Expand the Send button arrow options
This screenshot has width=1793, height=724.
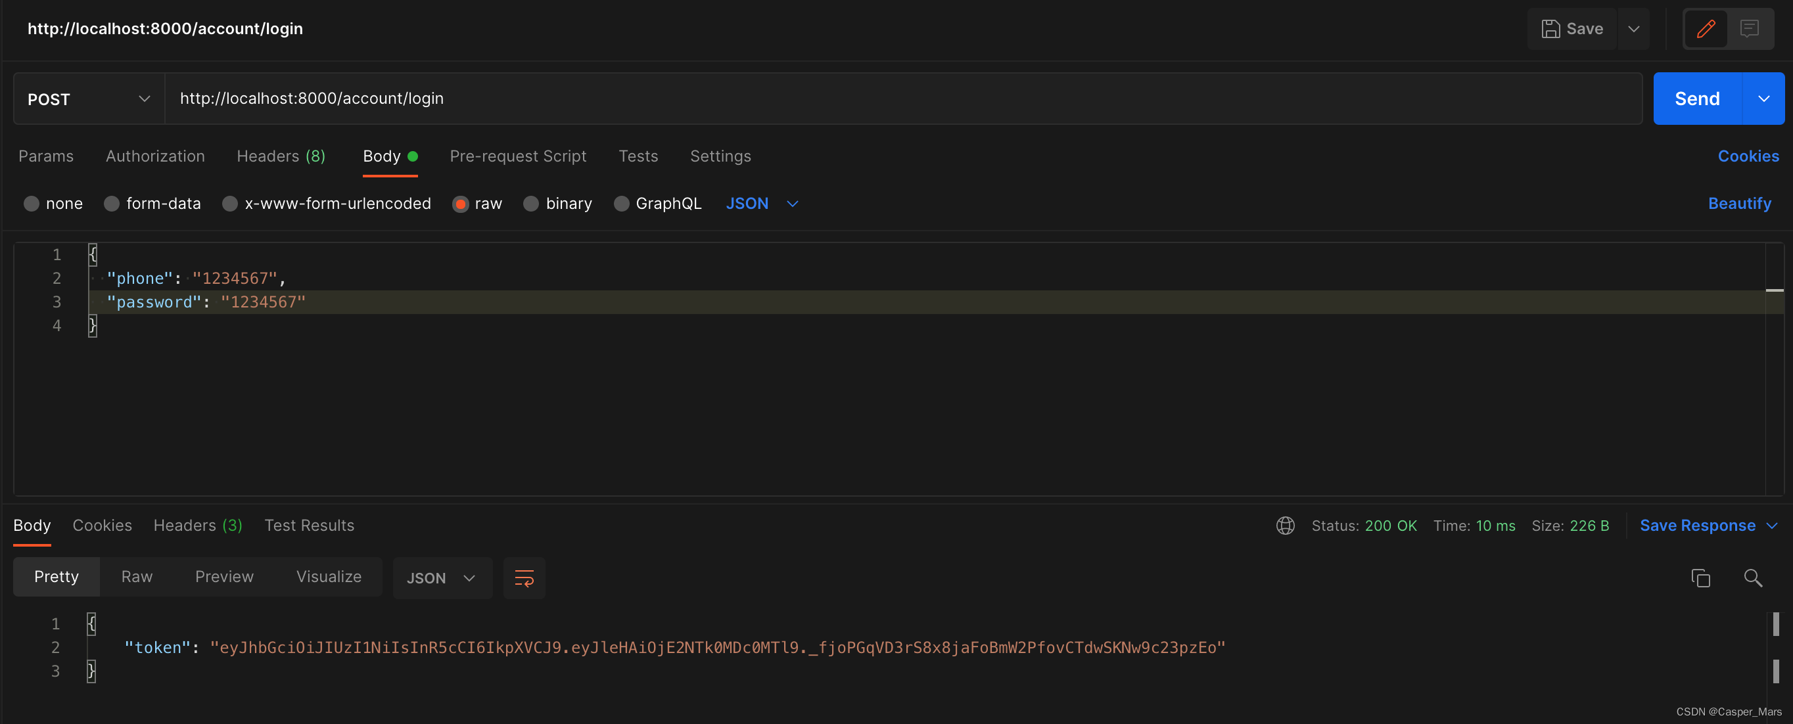coord(1763,99)
